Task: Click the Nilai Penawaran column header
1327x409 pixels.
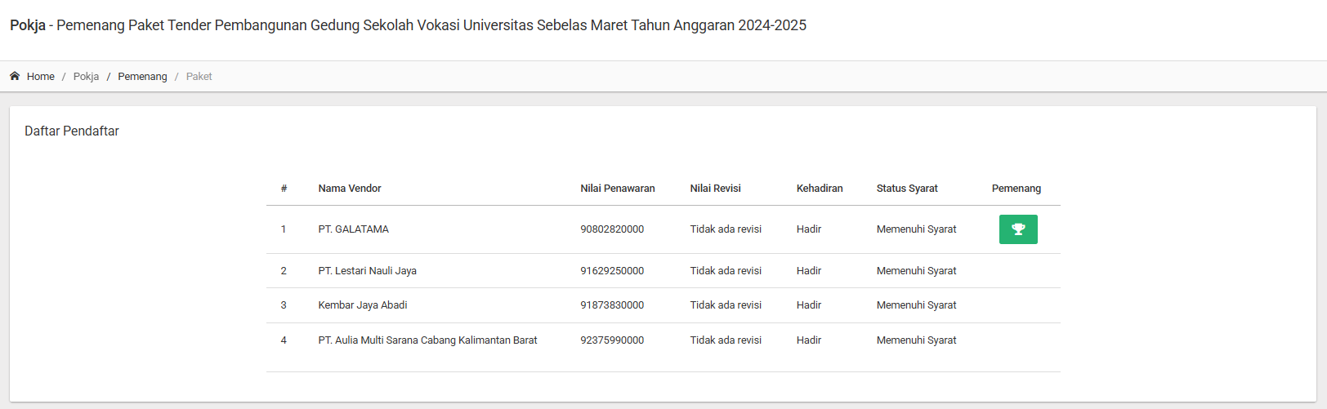Action: 618,189
